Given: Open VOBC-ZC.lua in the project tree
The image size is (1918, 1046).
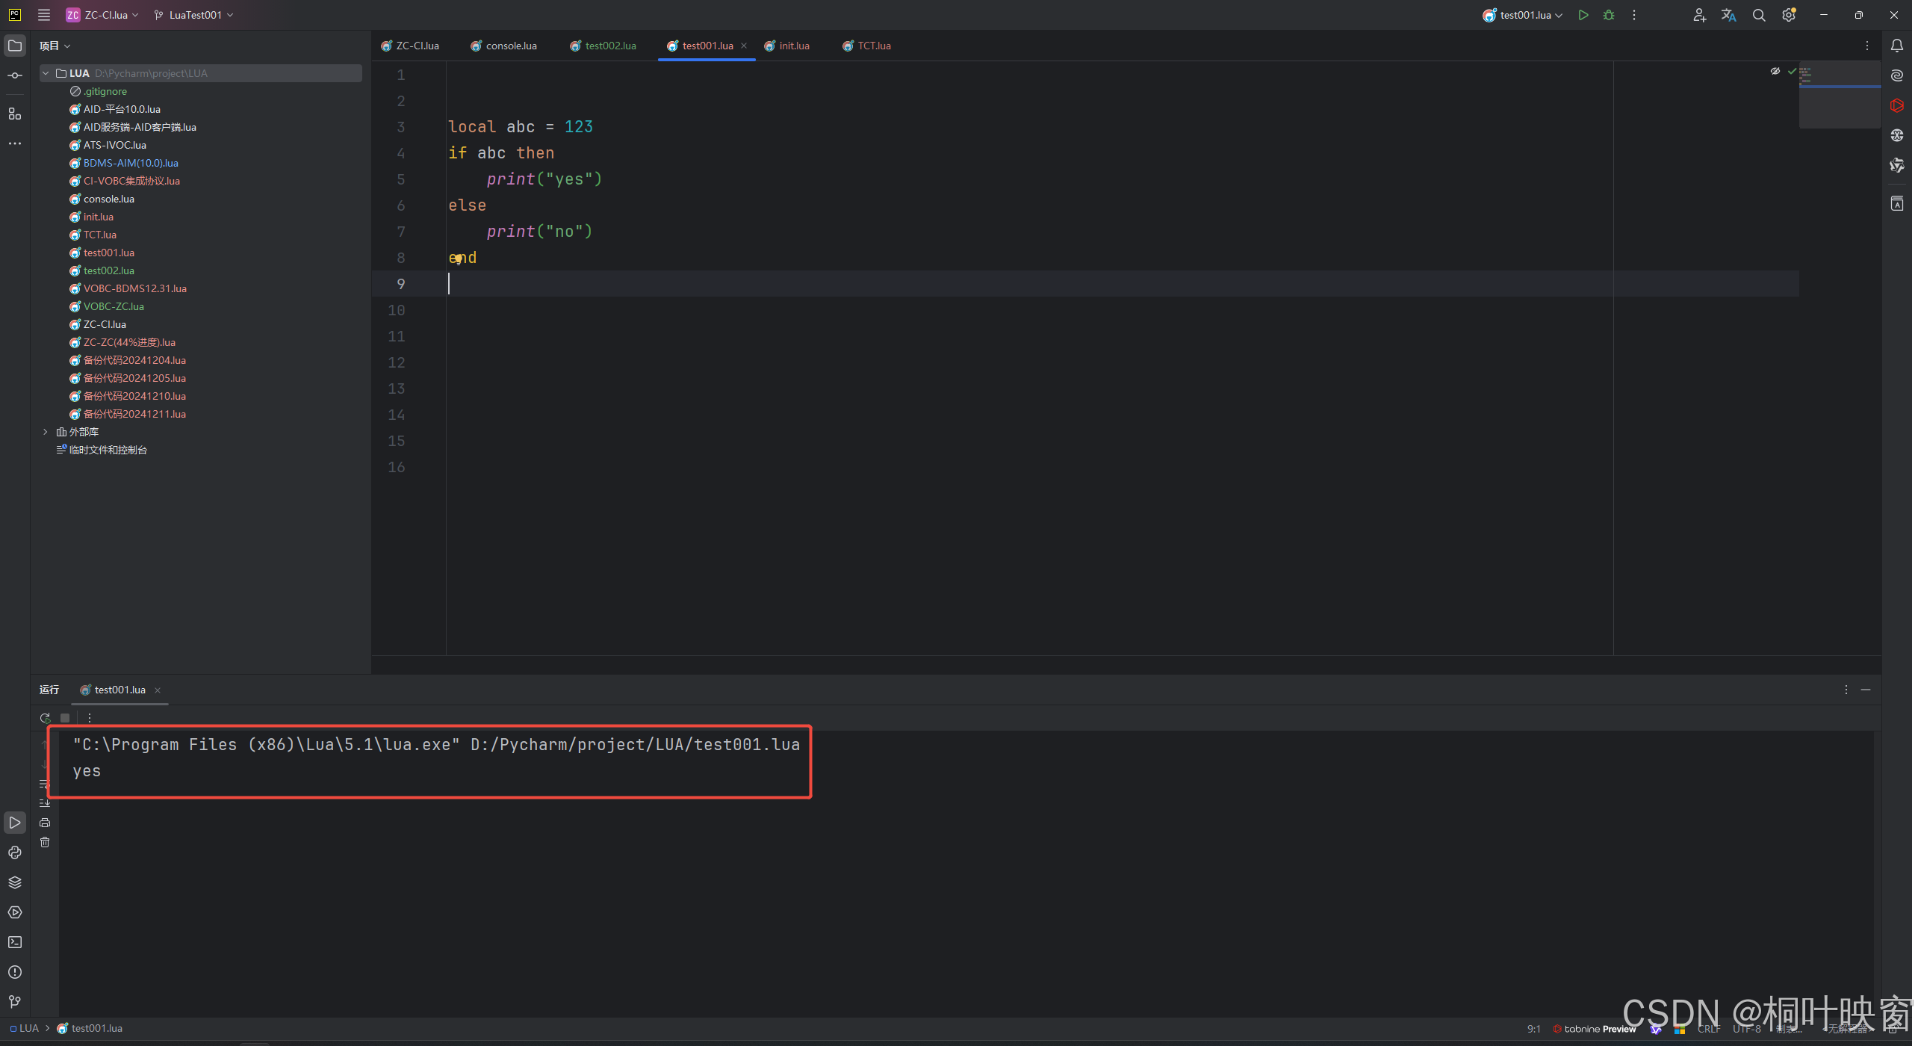Looking at the screenshot, I should 114,306.
